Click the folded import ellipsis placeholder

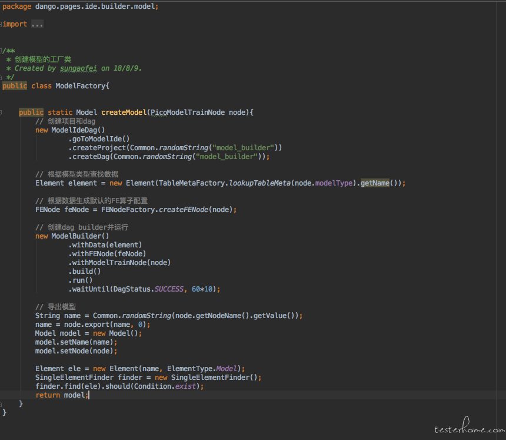37,24
